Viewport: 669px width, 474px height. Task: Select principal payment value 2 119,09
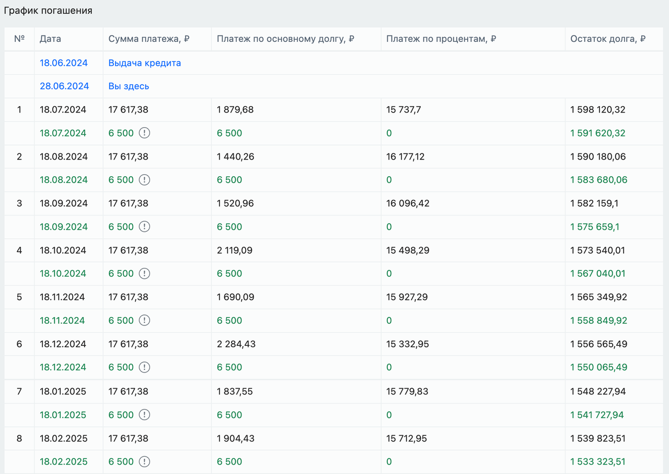click(x=235, y=250)
